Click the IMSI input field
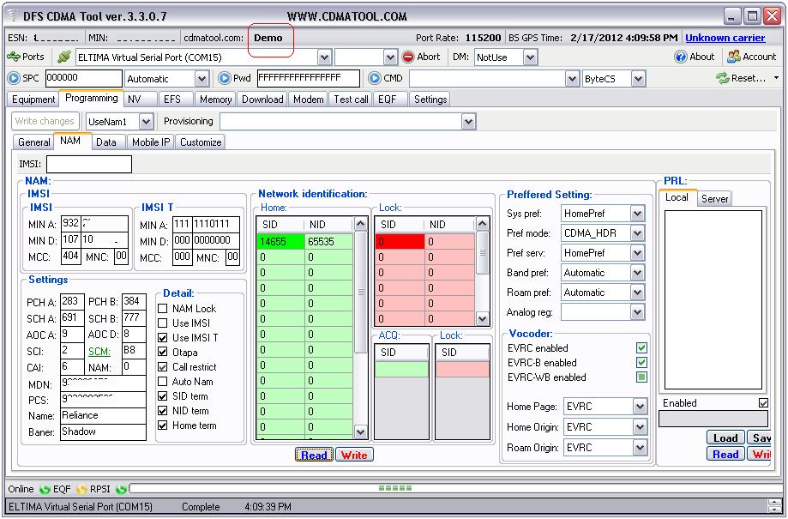This screenshot has width=788, height=519. [89, 164]
